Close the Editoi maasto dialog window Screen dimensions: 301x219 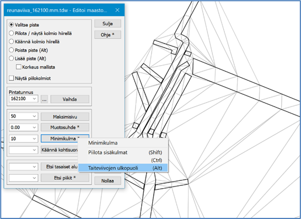(x=117, y=10)
